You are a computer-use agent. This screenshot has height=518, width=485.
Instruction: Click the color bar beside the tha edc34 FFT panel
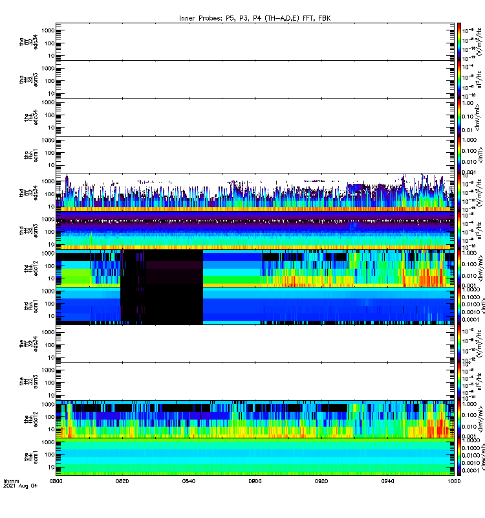[459, 42]
